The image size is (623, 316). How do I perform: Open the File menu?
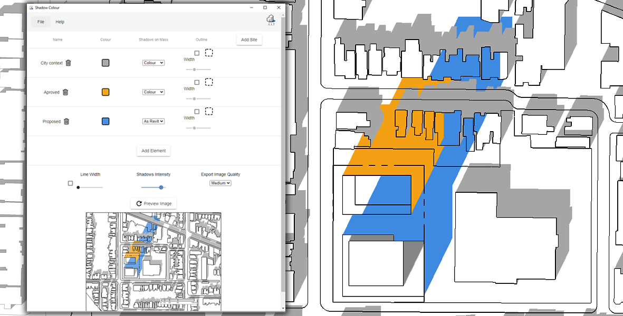(x=41, y=22)
